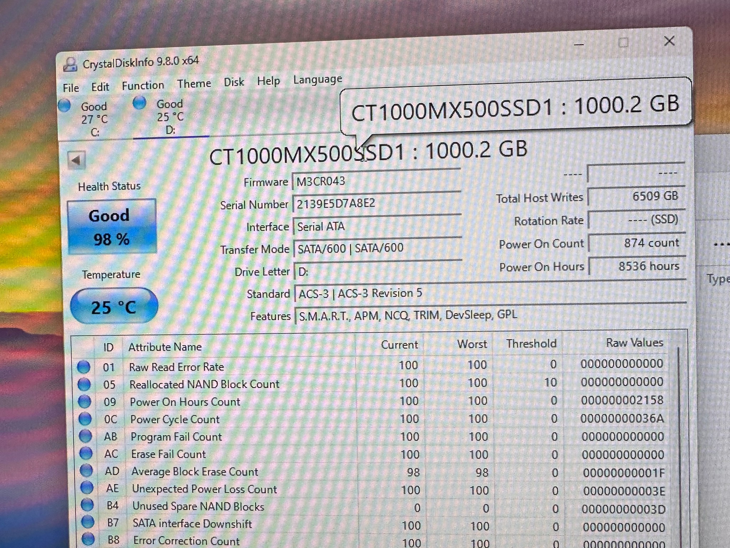Viewport: 730px width, 548px height.
Task: Click status orb for Raw Read Error Rate
Action: coord(83,367)
